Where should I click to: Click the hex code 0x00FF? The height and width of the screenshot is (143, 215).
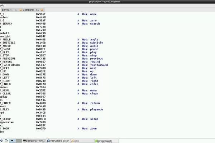(41, 49)
